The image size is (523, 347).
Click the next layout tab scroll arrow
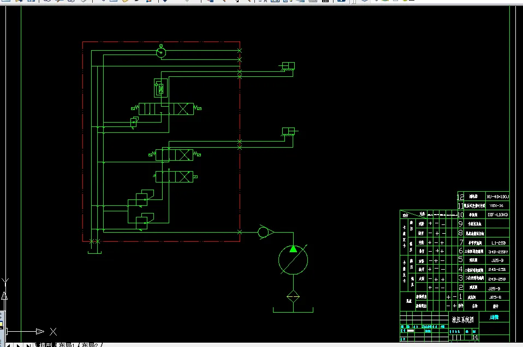pos(19,345)
